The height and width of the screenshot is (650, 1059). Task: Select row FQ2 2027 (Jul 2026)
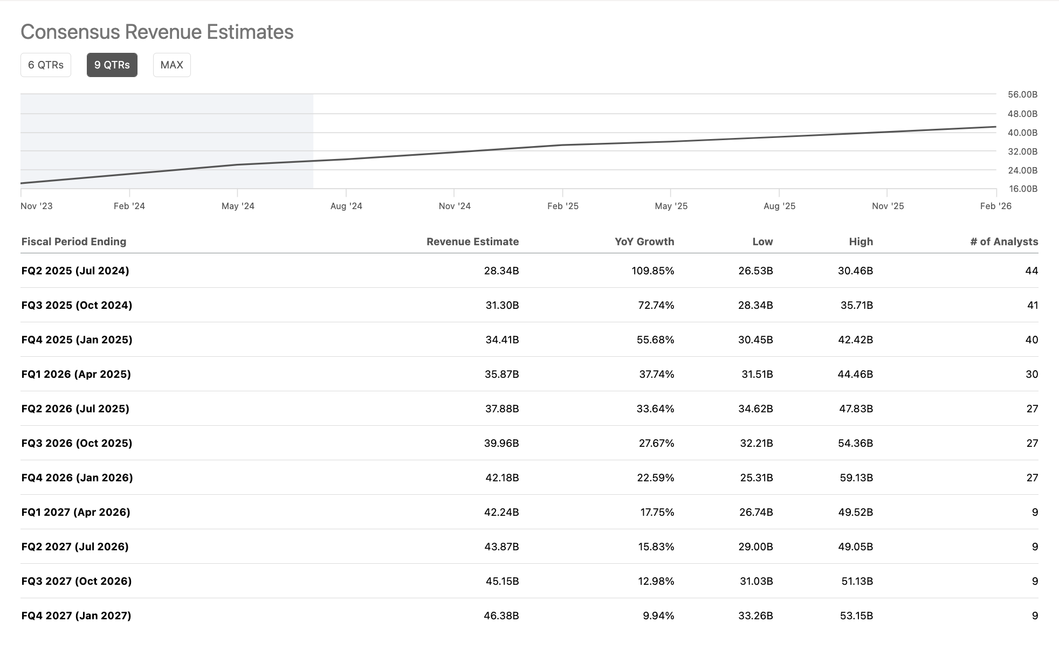pyautogui.click(x=529, y=547)
